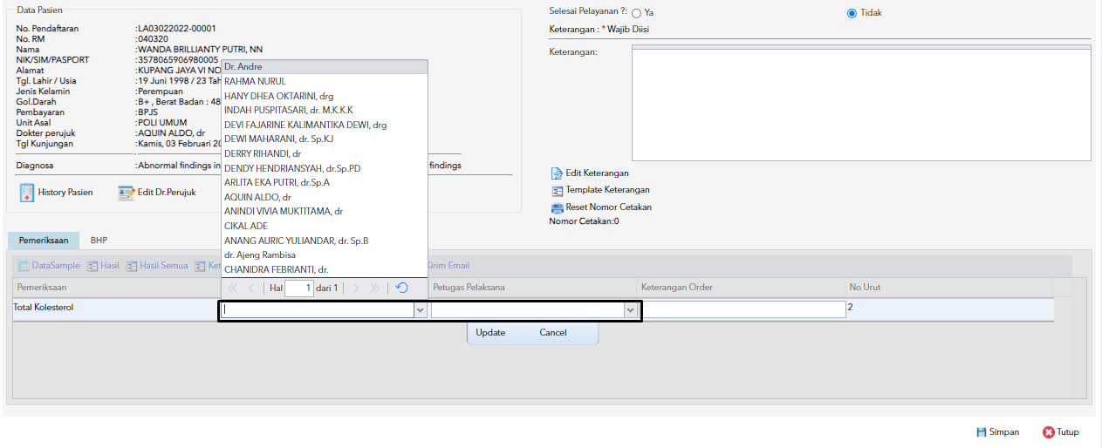The image size is (1102, 448).
Task: Click the Edit Dr.Perujuk pencil icon
Action: [127, 193]
